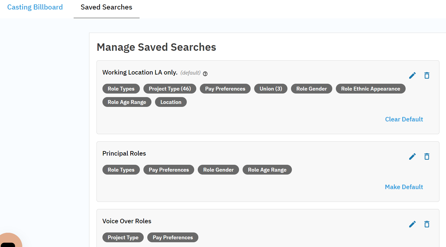Click Role Gender tag in Principal Roles card
The image size is (446, 247).
tap(218, 170)
